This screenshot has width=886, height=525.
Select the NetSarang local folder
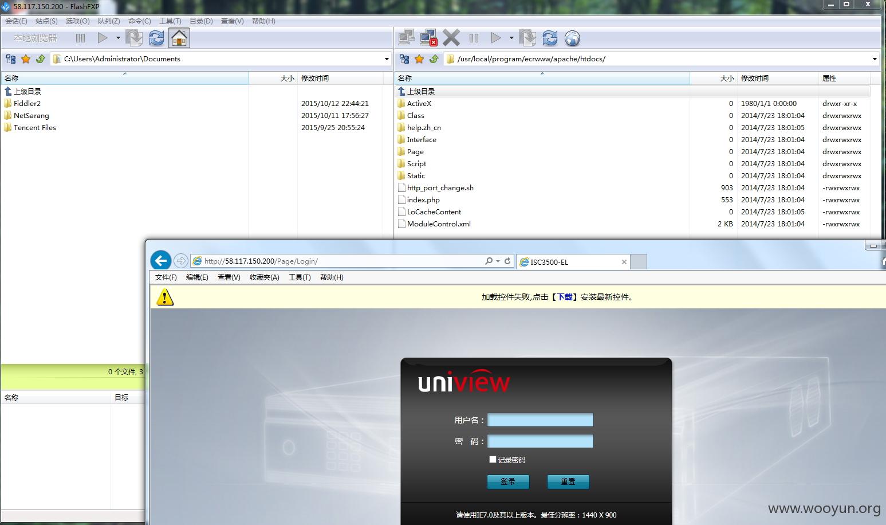tap(31, 115)
